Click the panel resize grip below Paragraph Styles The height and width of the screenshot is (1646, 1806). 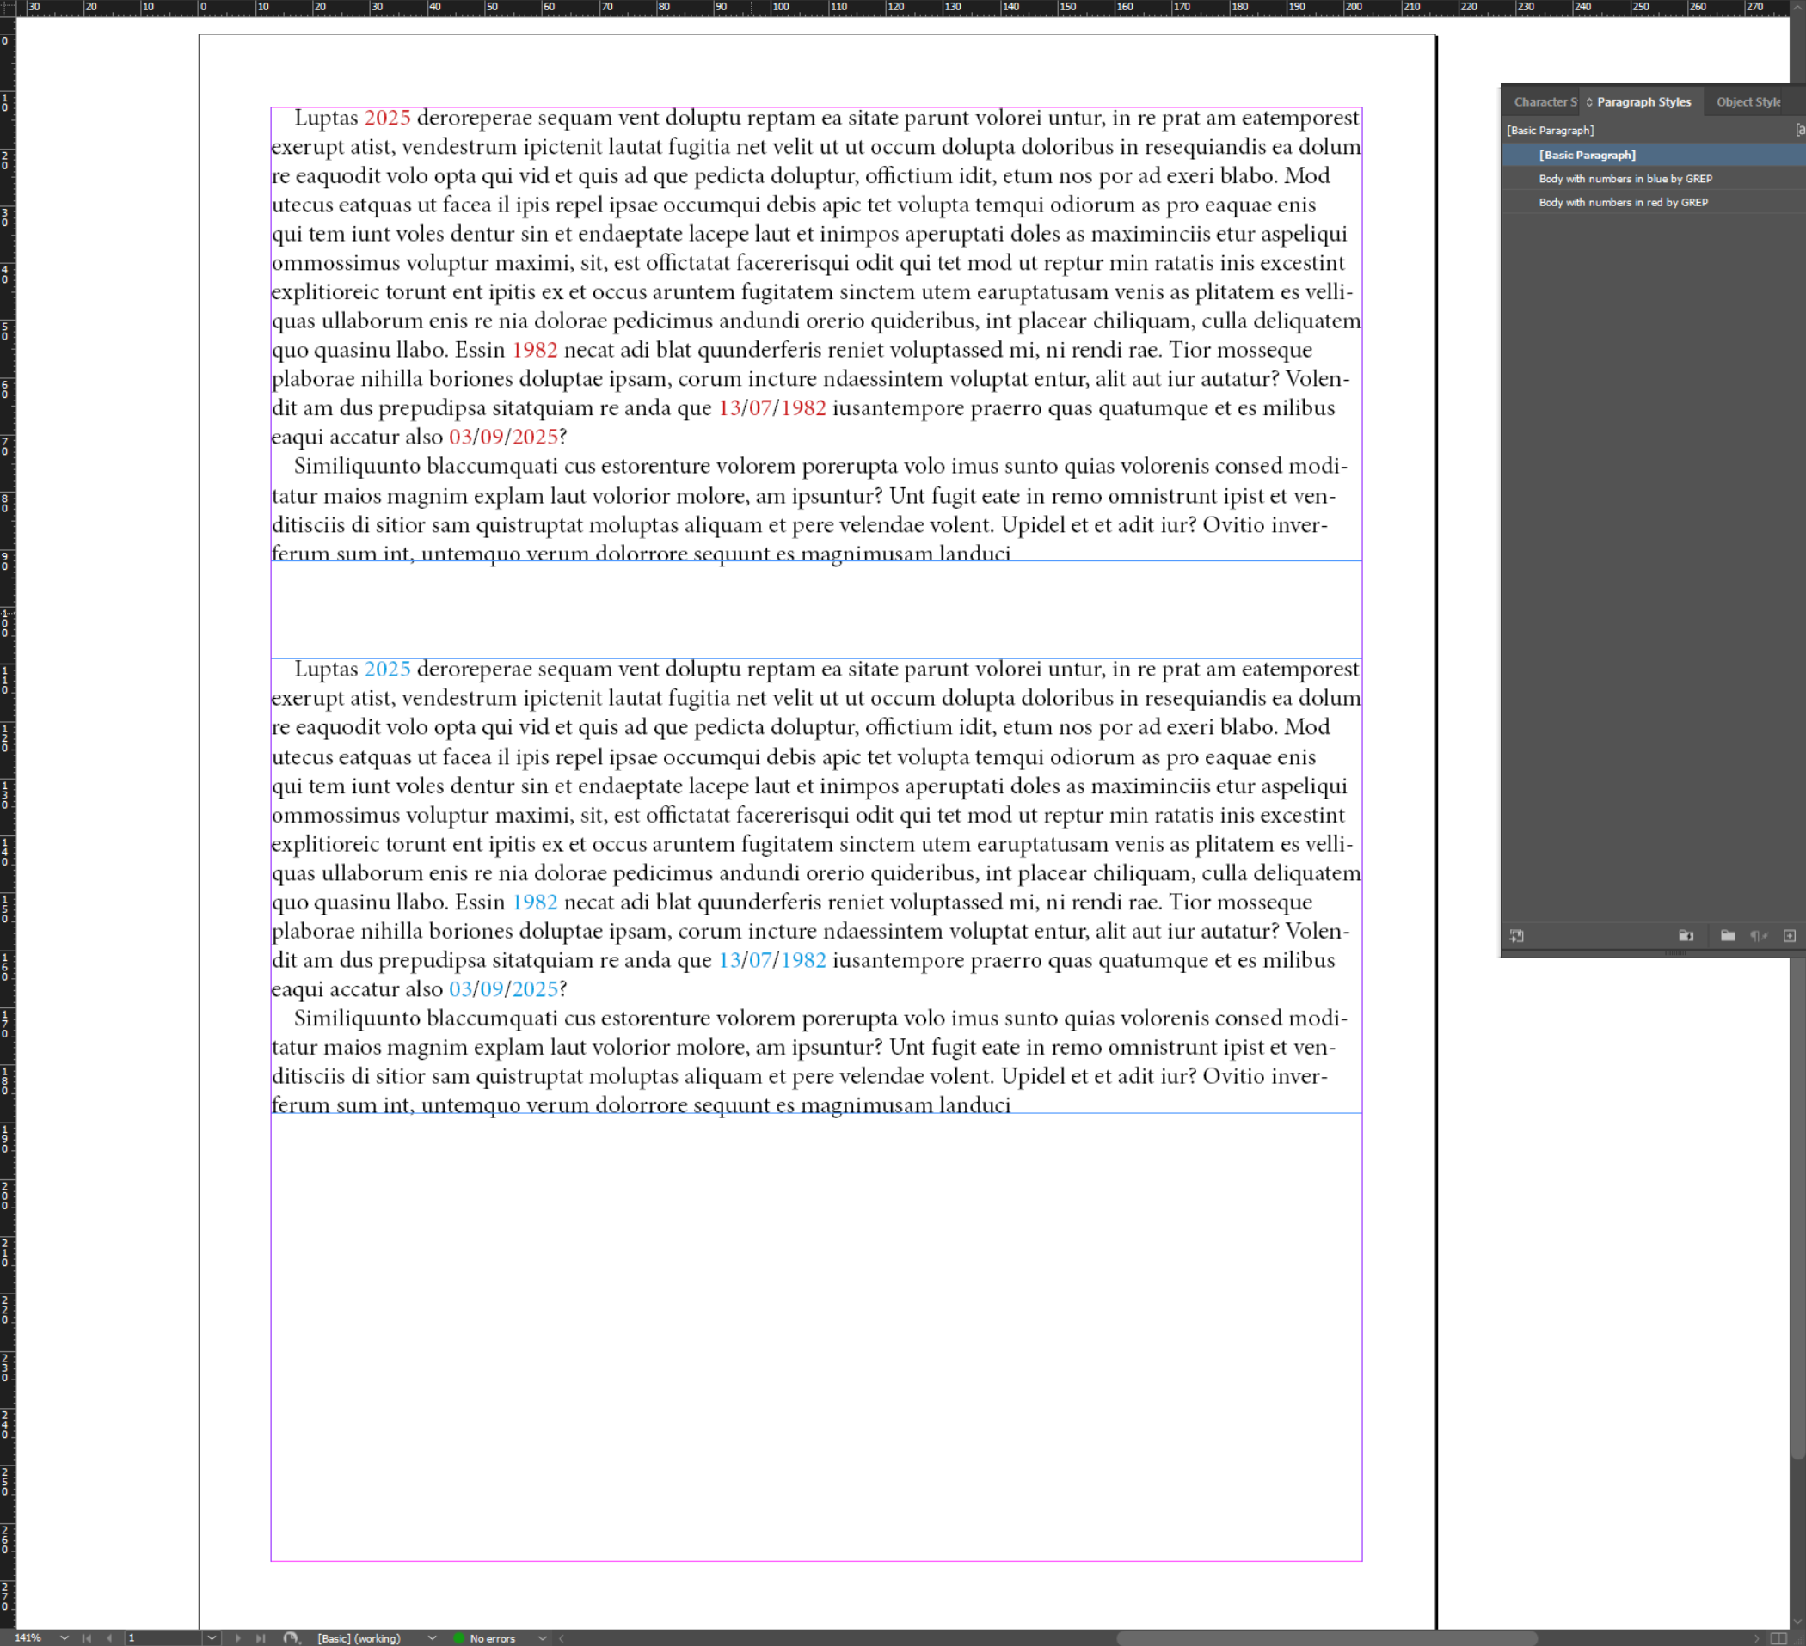point(1675,953)
